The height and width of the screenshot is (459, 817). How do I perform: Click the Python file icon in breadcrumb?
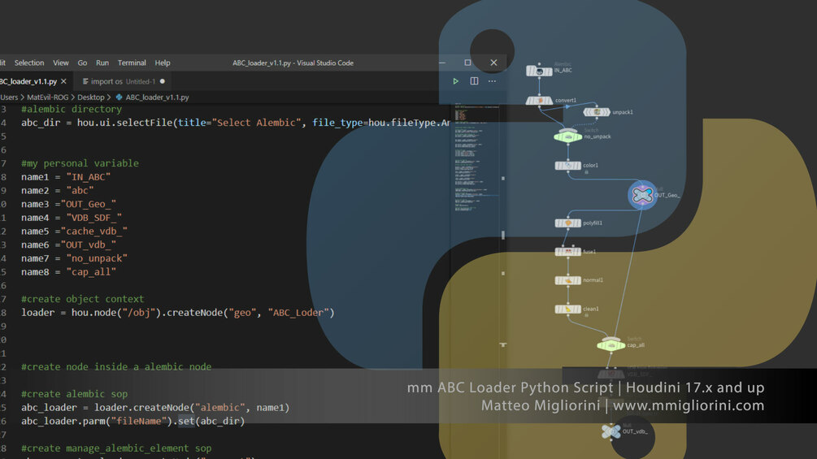(x=119, y=97)
